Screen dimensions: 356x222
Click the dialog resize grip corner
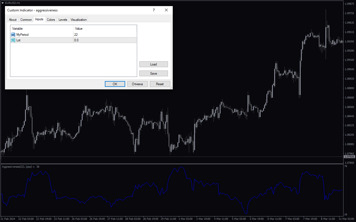pos(171,88)
